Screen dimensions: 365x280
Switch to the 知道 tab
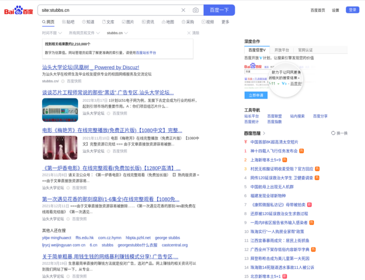[88, 22]
